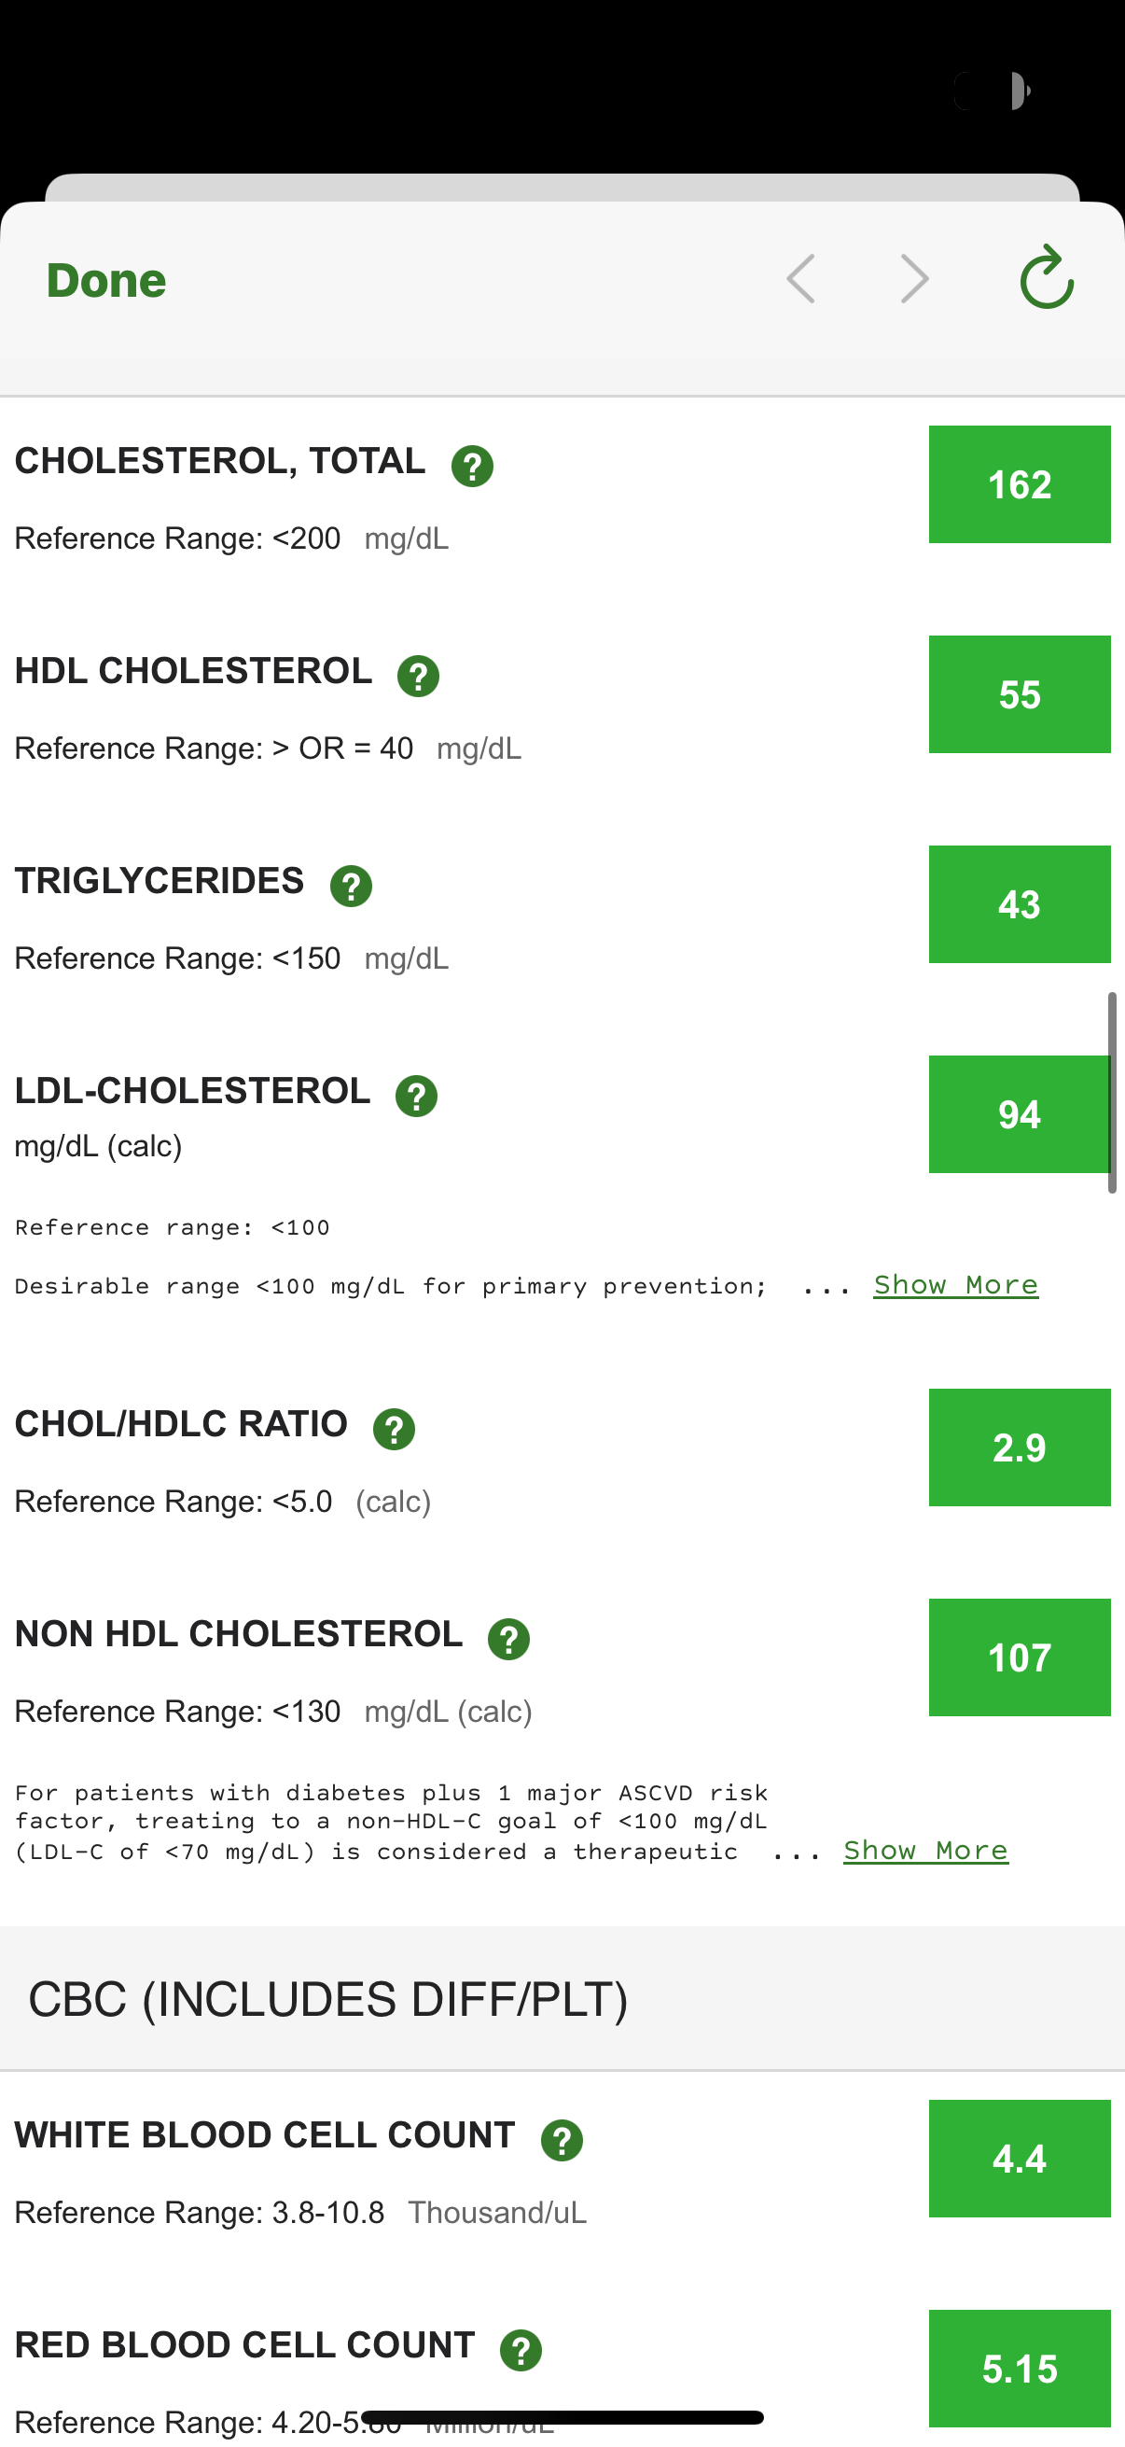
Task: Open Red Blood Cell Count help icon
Action: [521, 2351]
